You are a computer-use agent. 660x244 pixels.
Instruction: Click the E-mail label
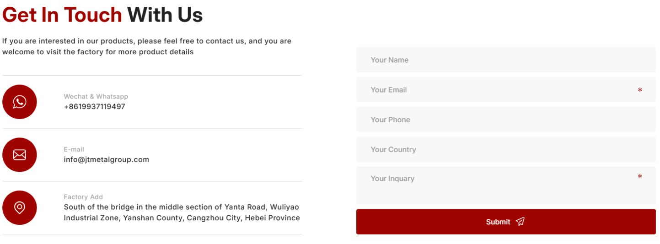point(74,150)
